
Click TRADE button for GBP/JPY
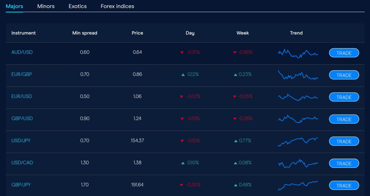(344, 186)
